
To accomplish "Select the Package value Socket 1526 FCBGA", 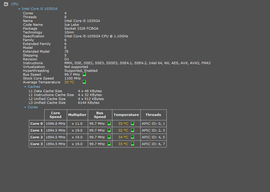I will tap(81, 29).
